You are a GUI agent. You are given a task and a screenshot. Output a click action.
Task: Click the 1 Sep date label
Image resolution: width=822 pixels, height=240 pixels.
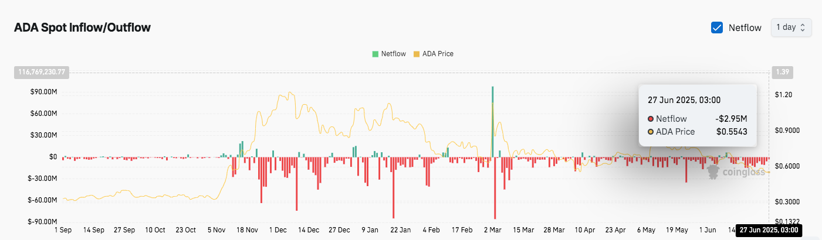[63, 230]
